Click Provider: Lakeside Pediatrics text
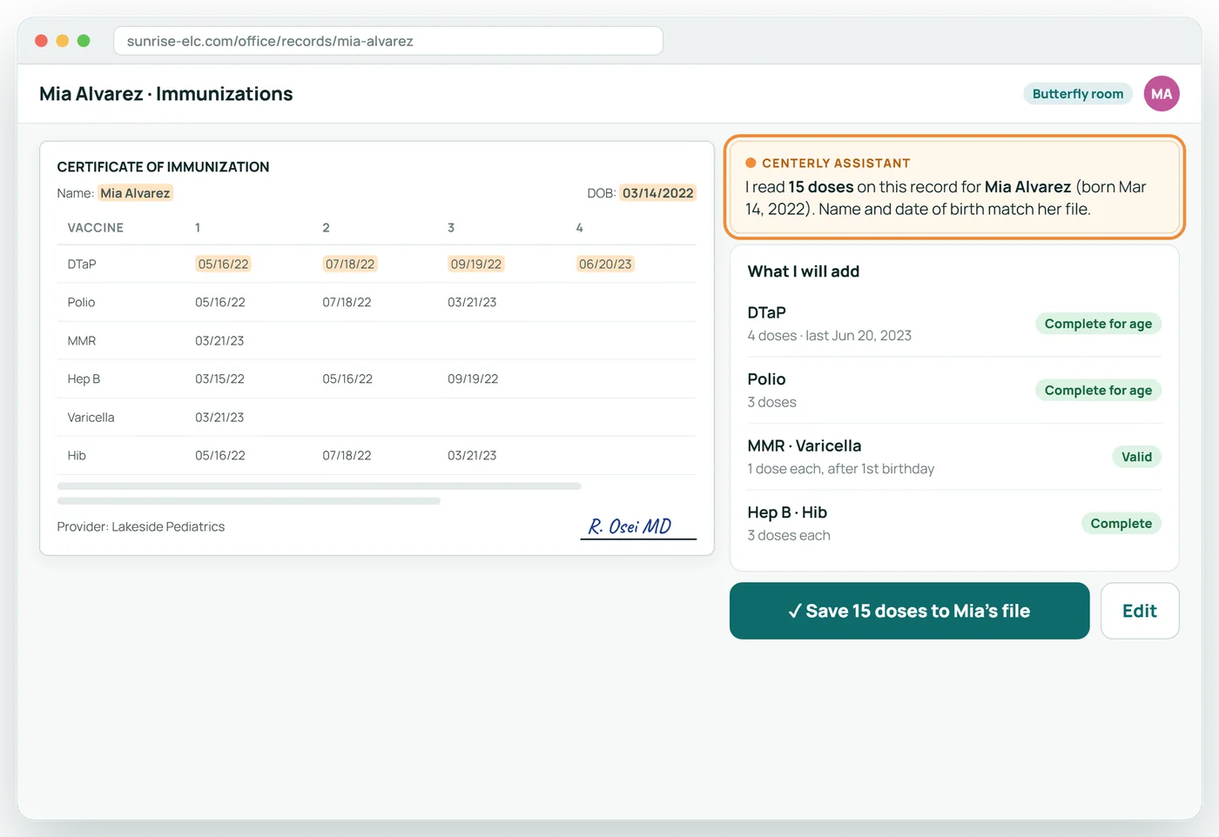The image size is (1219, 837). (x=141, y=526)
